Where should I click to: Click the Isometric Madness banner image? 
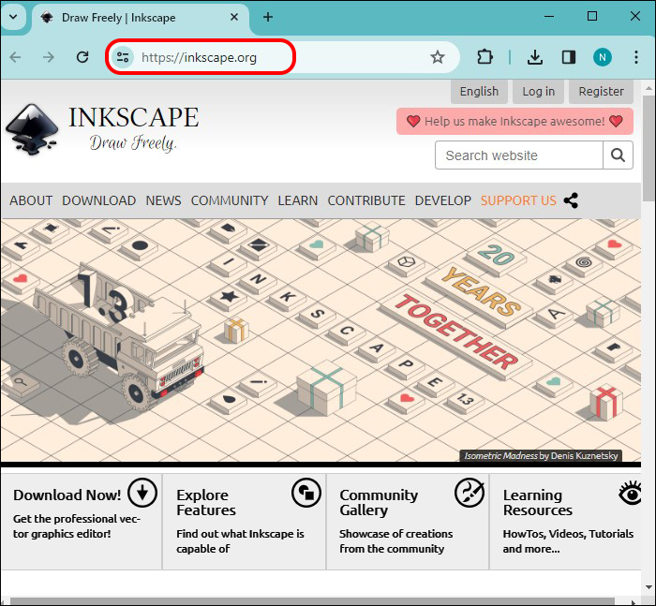tap(321, 340)
